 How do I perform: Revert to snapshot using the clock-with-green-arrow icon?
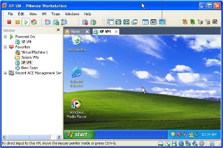[x=56, y=22]
